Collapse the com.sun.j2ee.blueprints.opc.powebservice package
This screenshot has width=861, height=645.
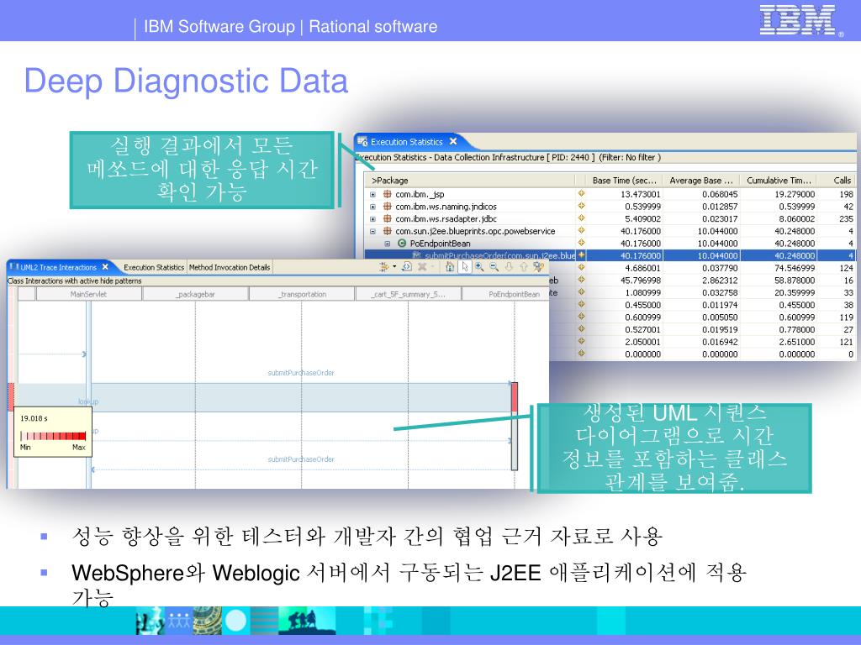pyautogui.click(x=372, y=232)
